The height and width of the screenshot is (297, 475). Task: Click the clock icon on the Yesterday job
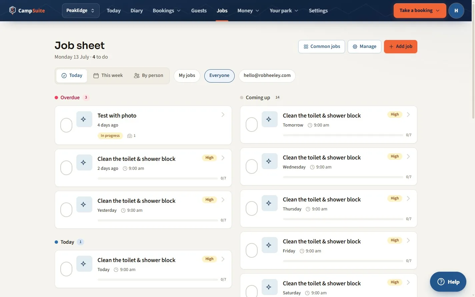[x=123, y=210]
